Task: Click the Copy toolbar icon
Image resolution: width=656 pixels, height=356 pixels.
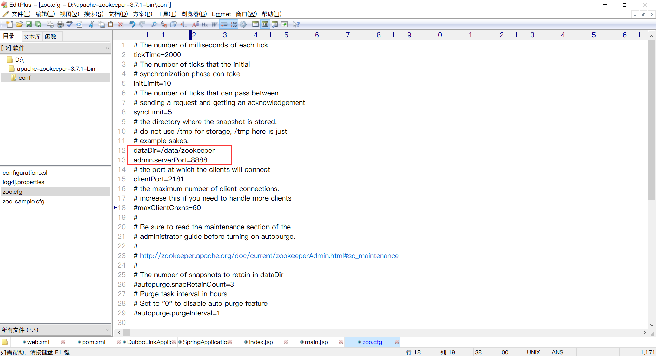Action: click(101, 24)
